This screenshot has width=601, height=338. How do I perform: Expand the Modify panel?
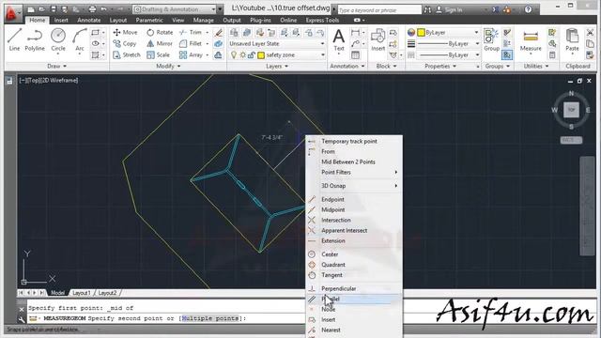pyautogui.click(x=168, y=67)
